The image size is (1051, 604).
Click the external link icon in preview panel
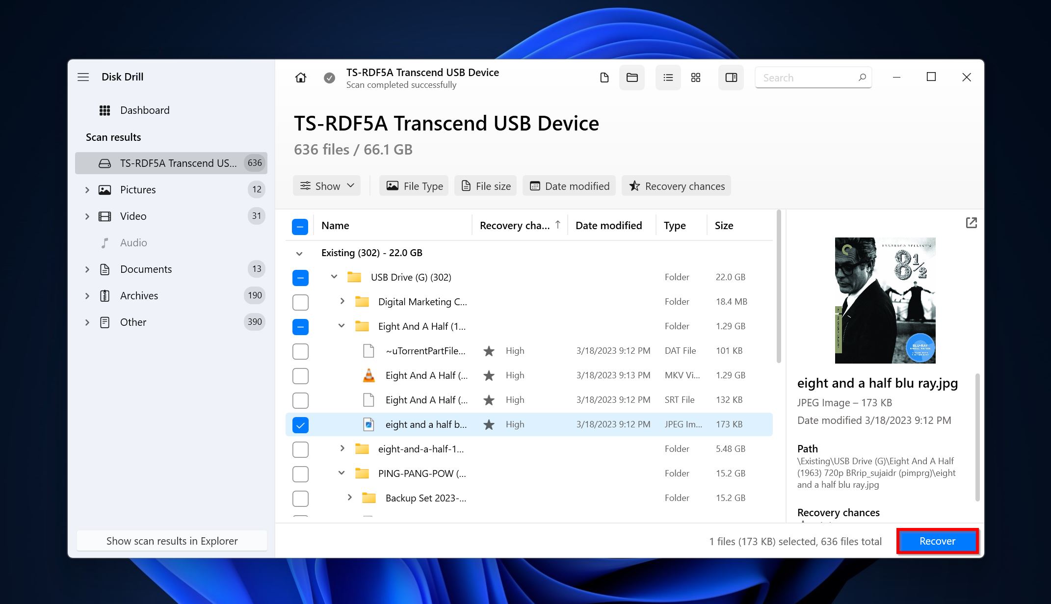point(972,222)
